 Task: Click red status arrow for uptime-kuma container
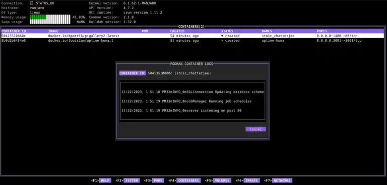[222, 41]
